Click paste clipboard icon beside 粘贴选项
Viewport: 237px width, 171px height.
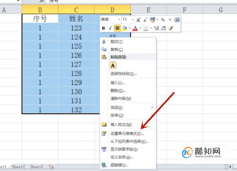(x=104, y=57)
